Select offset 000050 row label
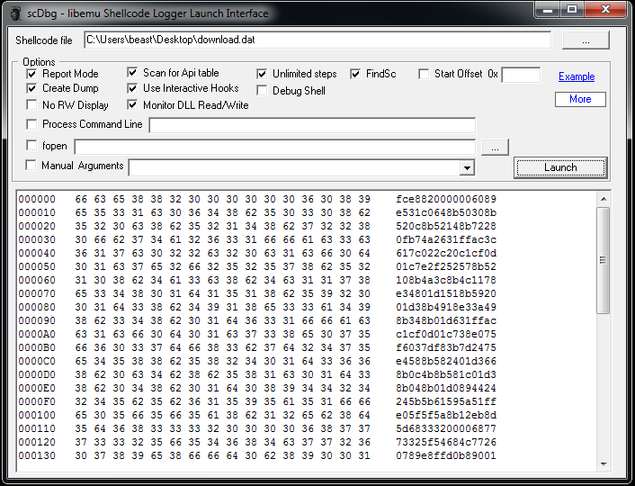 pyautogui.click(x=37, y=266)
